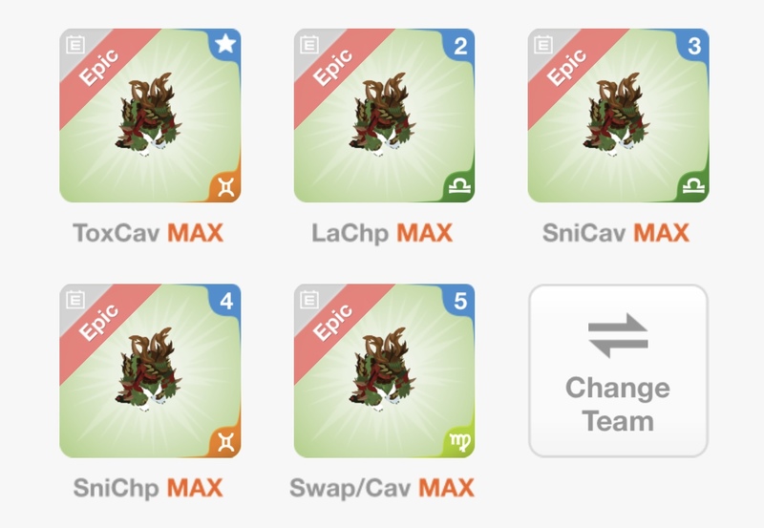Click the SniChp MAX label

coord(148,488)
